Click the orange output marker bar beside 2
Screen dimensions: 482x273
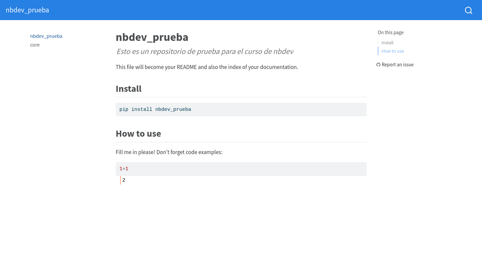pyautogui.click(x=120, y=180)
